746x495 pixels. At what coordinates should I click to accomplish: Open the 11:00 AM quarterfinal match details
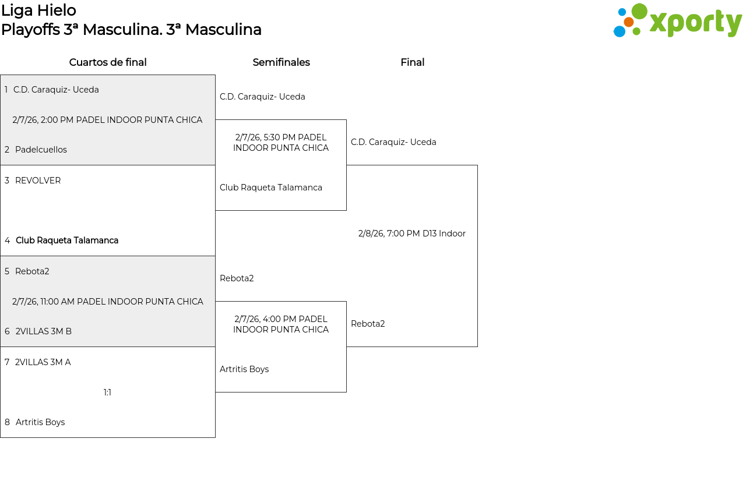[x=108, y=302]
